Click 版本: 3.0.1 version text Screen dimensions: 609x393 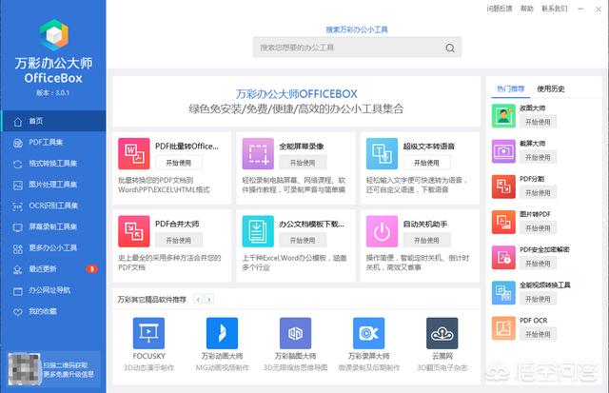53,93
